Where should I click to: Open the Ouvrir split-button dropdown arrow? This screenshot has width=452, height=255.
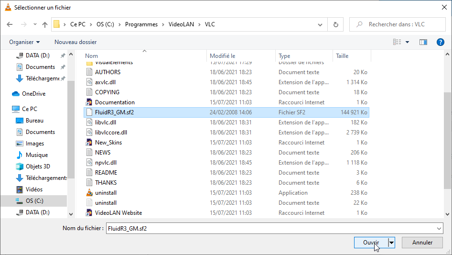point(391,243)
